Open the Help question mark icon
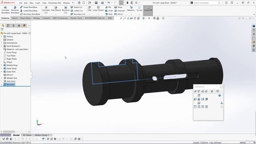Viewport: 256px width, 144px height. tap(232, 3)
